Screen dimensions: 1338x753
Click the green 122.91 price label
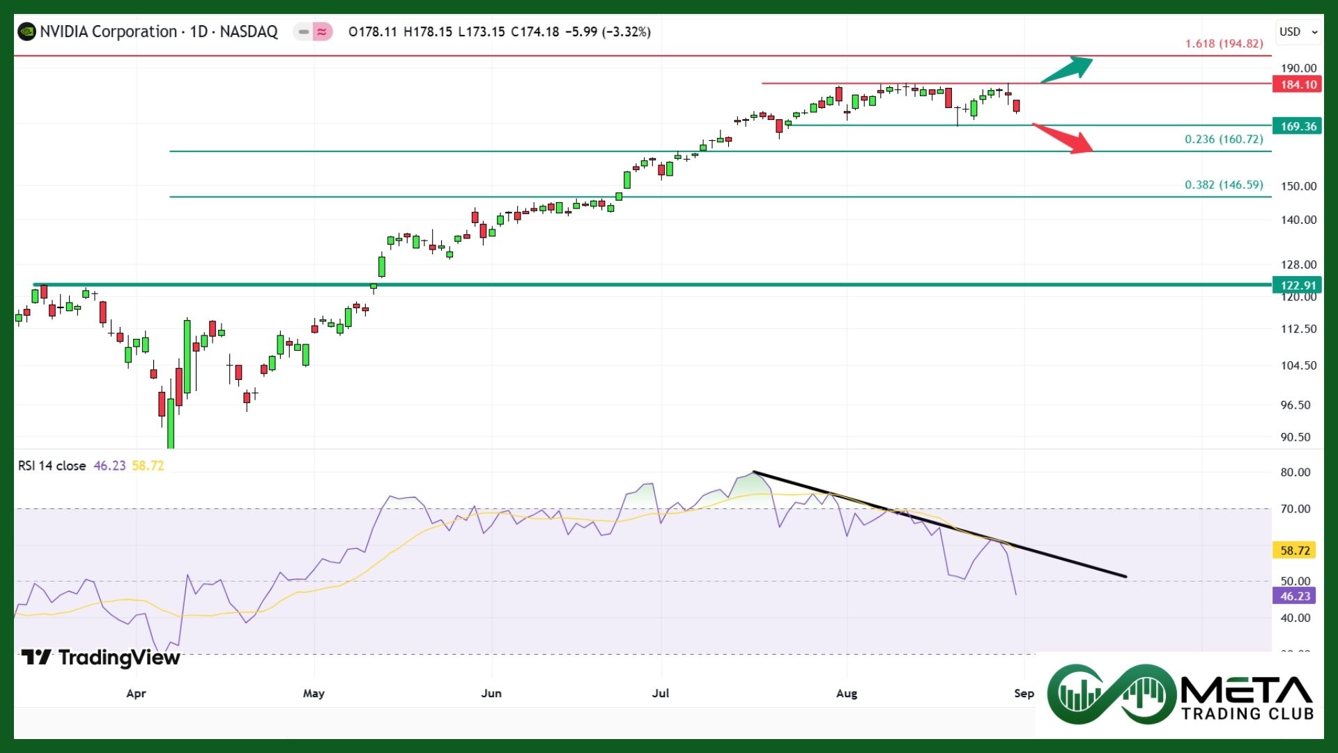tap(1298, 285)
